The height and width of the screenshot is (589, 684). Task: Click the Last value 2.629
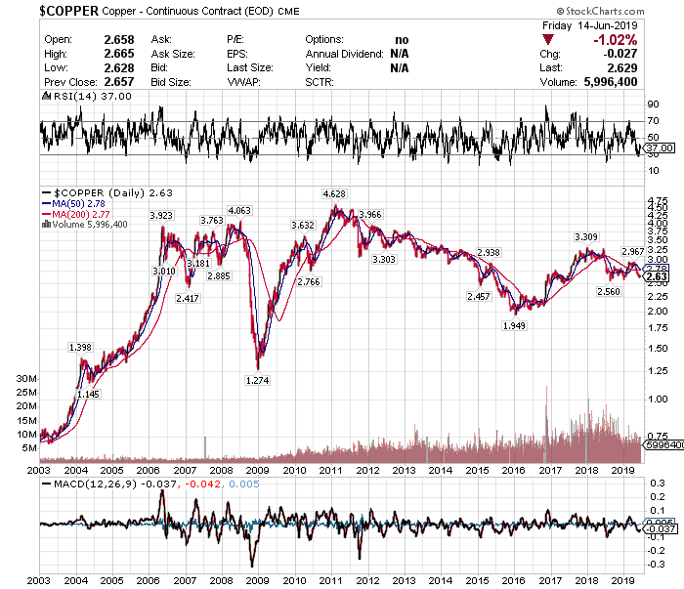(x=622, y=68)
